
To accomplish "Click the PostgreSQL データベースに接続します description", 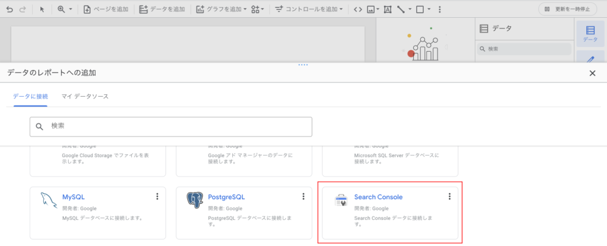I will 248,221.
